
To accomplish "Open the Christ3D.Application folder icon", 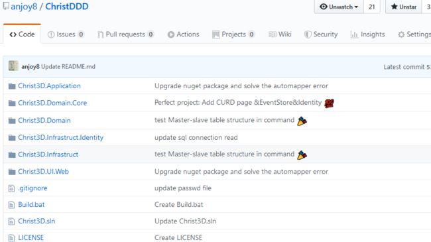I will click(x=12, y=86).
